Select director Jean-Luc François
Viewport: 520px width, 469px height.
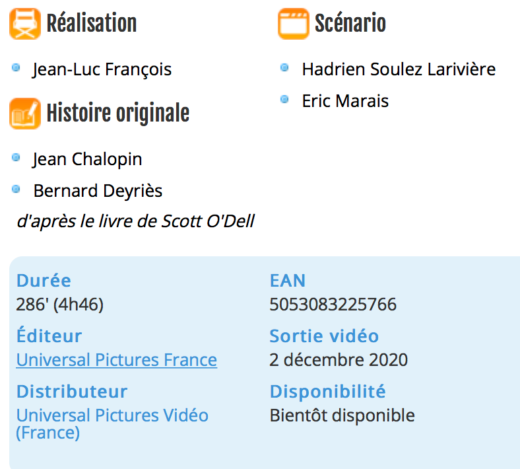pyautogui.click(x=102, y=69)
